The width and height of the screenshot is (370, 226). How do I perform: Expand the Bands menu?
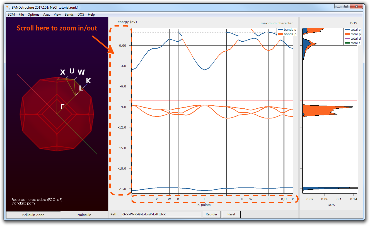click(x=69, y=15)
